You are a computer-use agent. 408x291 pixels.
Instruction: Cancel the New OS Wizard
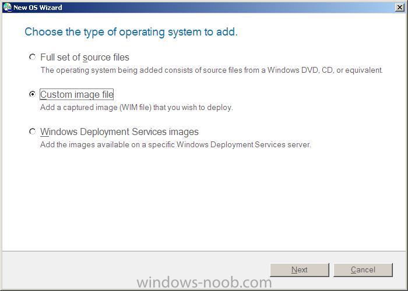(363, 270)
